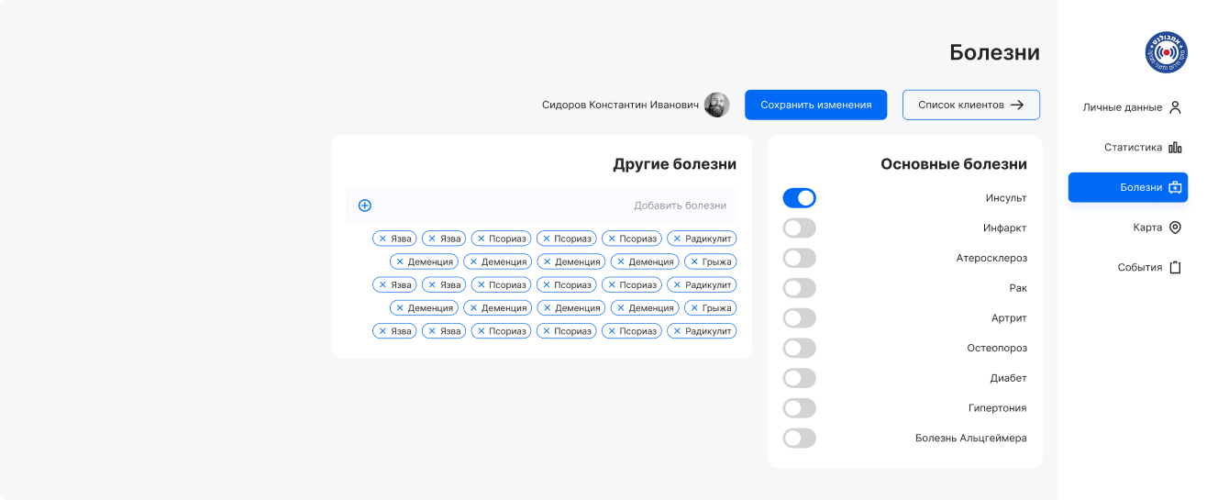The image size is (1229, 500).
Task: Click the События clipboard icon
Action: [1175, 268]
